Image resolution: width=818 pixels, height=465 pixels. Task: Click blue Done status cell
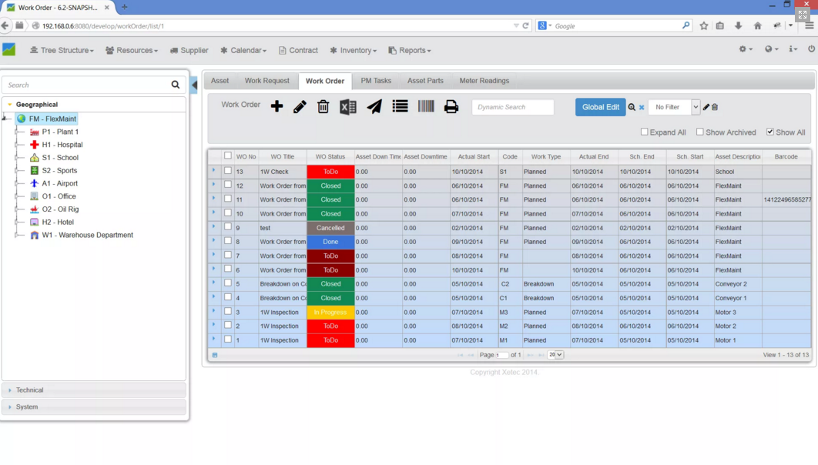pos(330,242)
